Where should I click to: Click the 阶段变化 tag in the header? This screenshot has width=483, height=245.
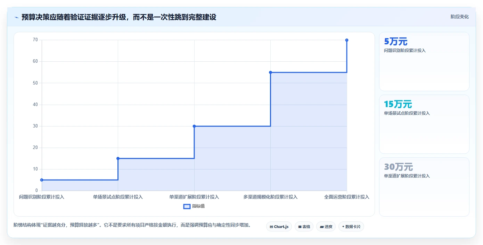(x=460, y=17)
